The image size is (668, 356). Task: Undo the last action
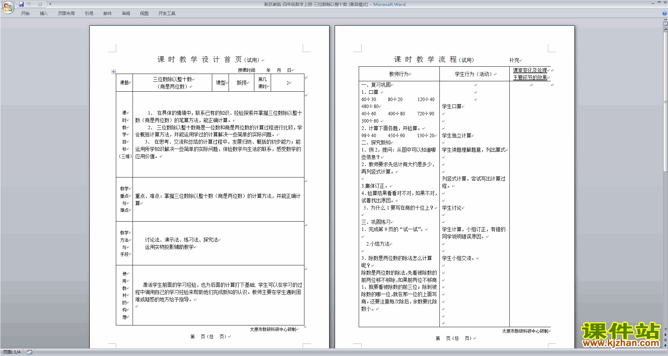[x=29, y=4]
